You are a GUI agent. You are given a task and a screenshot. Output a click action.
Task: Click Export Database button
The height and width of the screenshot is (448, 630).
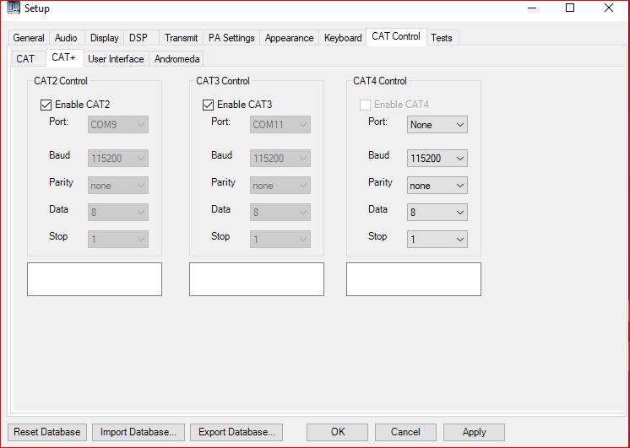(x=236, y=432)
